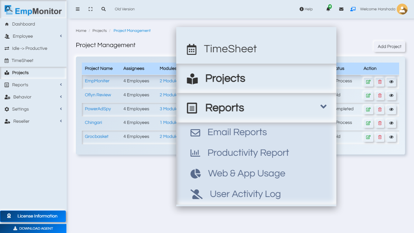Click the fullscreen expand icon
Image resolution: width=414 pixels, height=233 pixels.
click(90, 9)
